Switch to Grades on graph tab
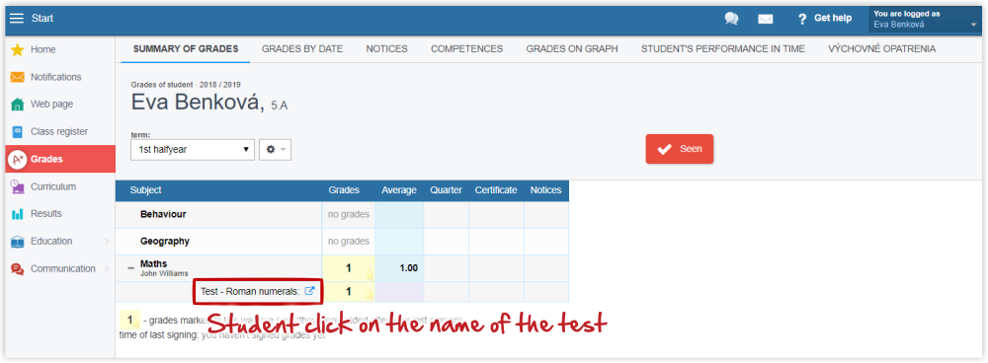This screenshot has height=363, width=988. [572, 49]
